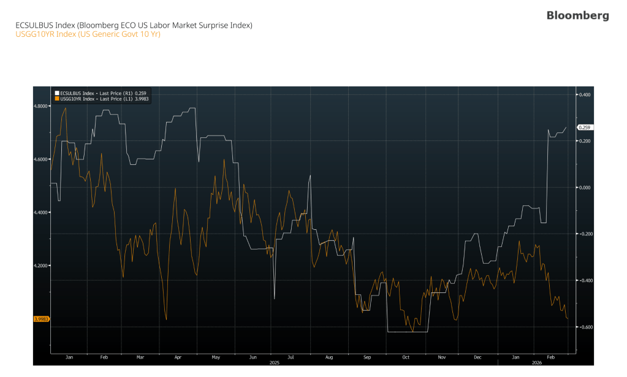Click orange USGG10YR legend color square
The height and width of the screenshot is (377, 627).
coord(57,98)
